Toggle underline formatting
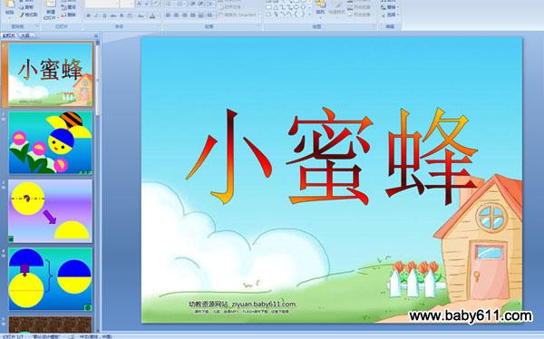 (x=104, y=15)
